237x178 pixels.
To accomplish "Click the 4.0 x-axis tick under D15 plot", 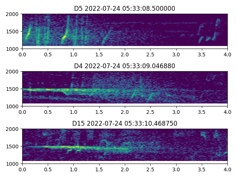I will (227, 169).
